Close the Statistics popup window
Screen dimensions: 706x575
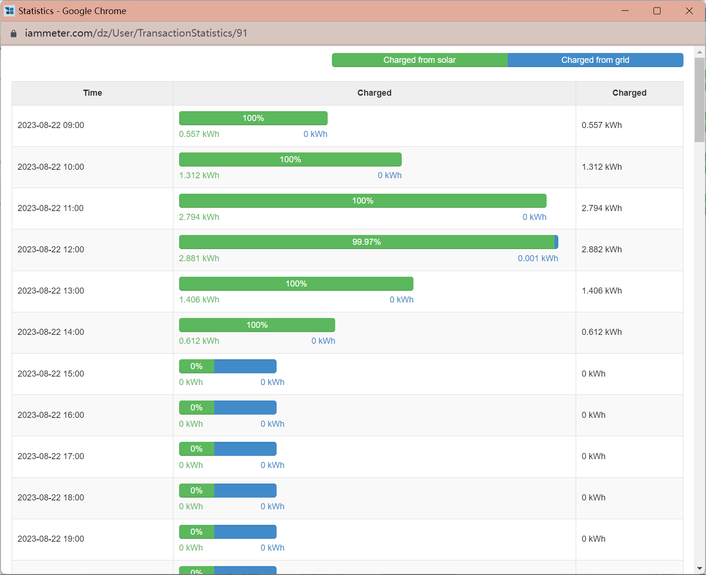pos(689,11)
